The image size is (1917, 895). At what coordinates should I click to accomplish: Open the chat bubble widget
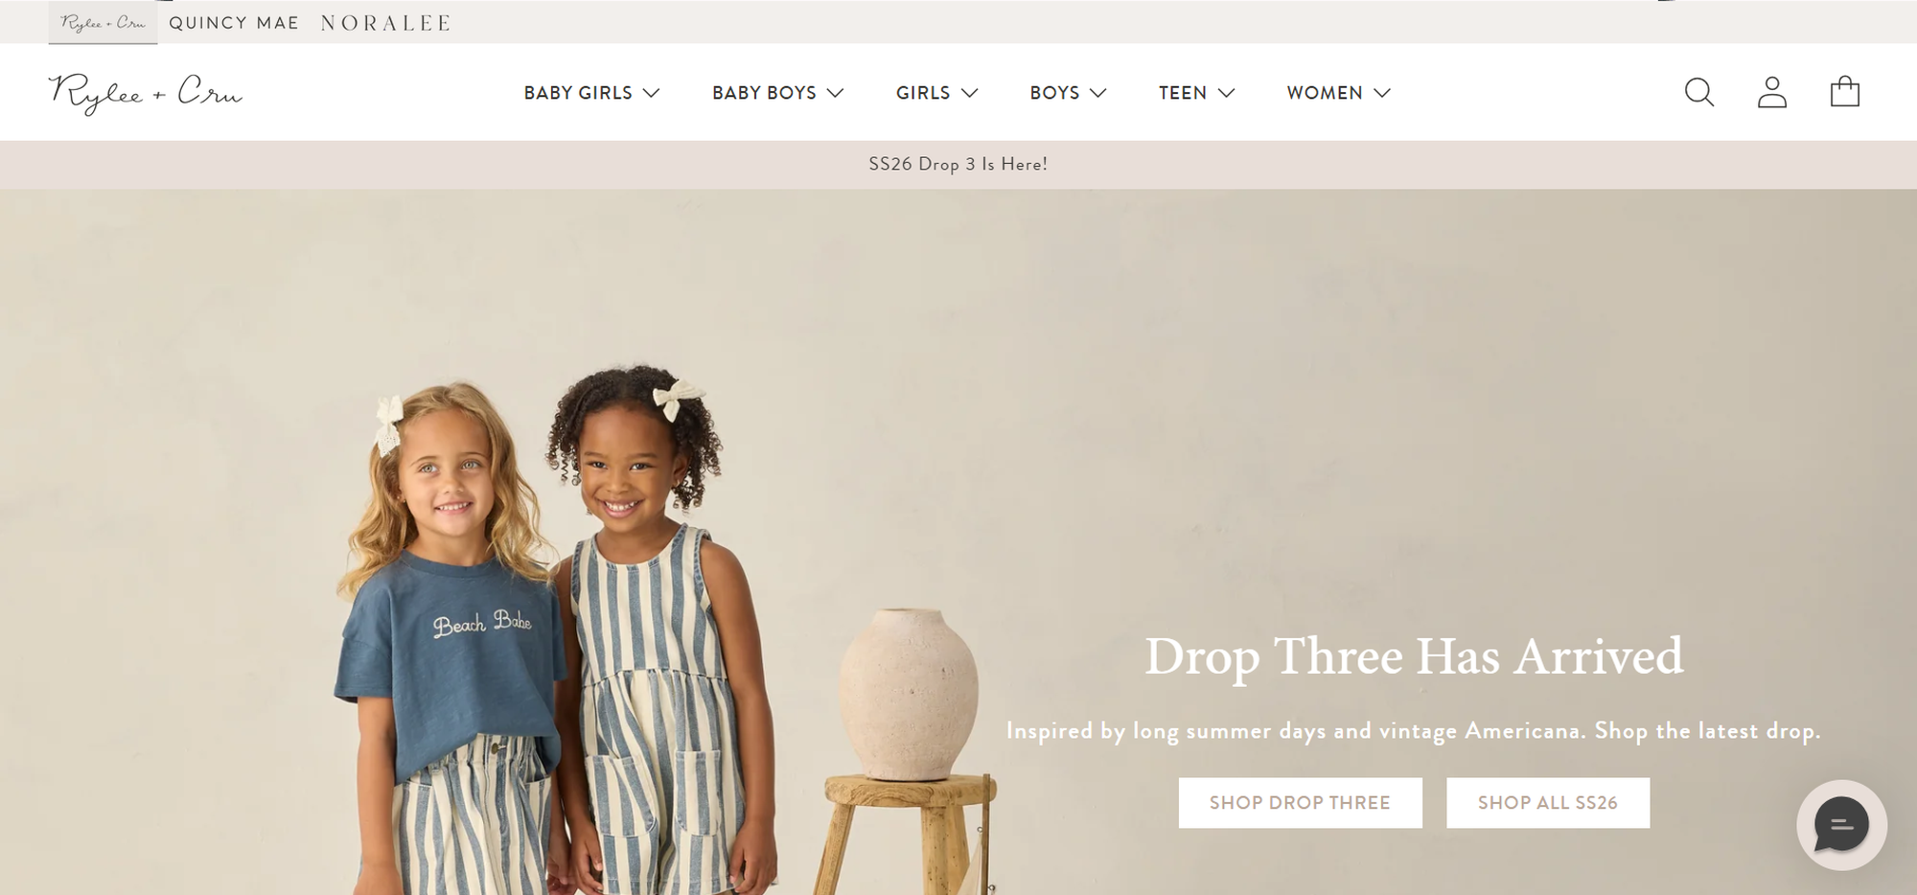tap(1841, 824)
